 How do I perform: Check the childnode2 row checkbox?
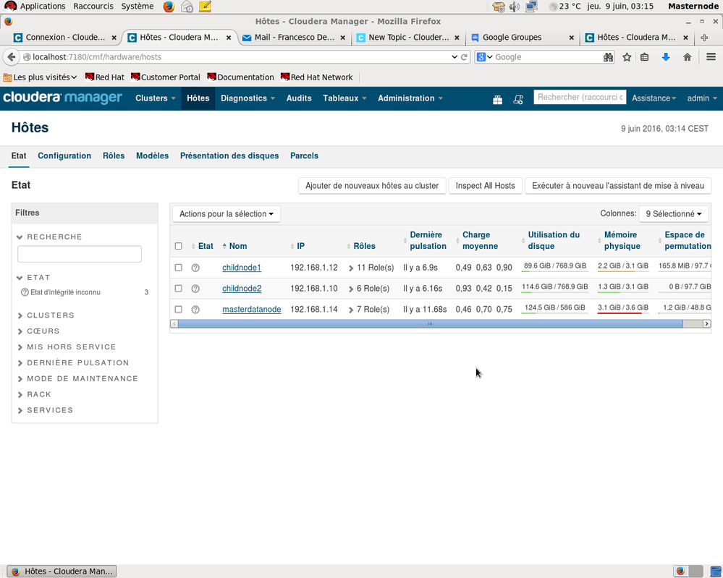(179, 288)
